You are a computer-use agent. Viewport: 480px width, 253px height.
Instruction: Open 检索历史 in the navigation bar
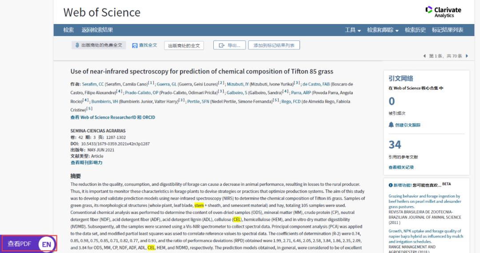[x=415, y=30]
